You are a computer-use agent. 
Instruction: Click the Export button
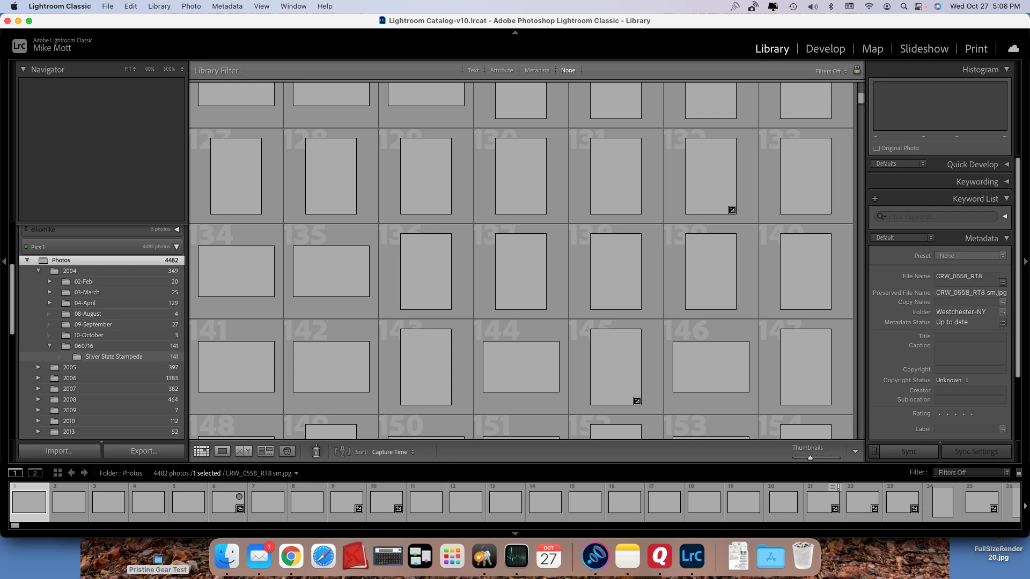tap(144, 451)
